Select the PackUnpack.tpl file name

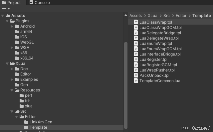coord(154,75)
